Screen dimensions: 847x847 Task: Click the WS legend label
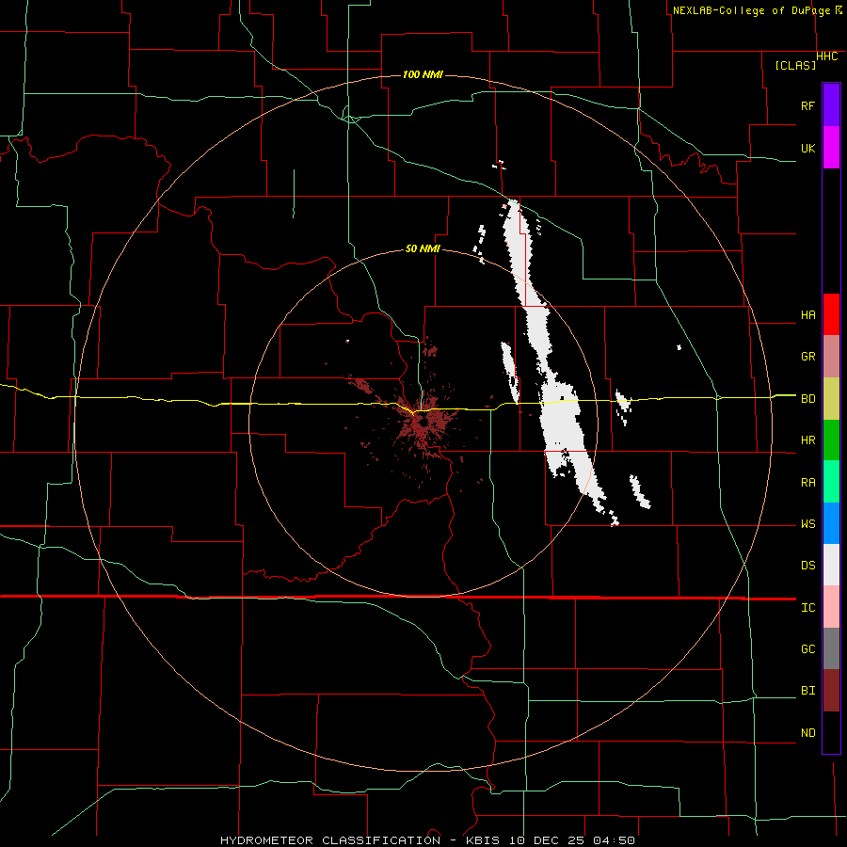click(x=807, y=523)
